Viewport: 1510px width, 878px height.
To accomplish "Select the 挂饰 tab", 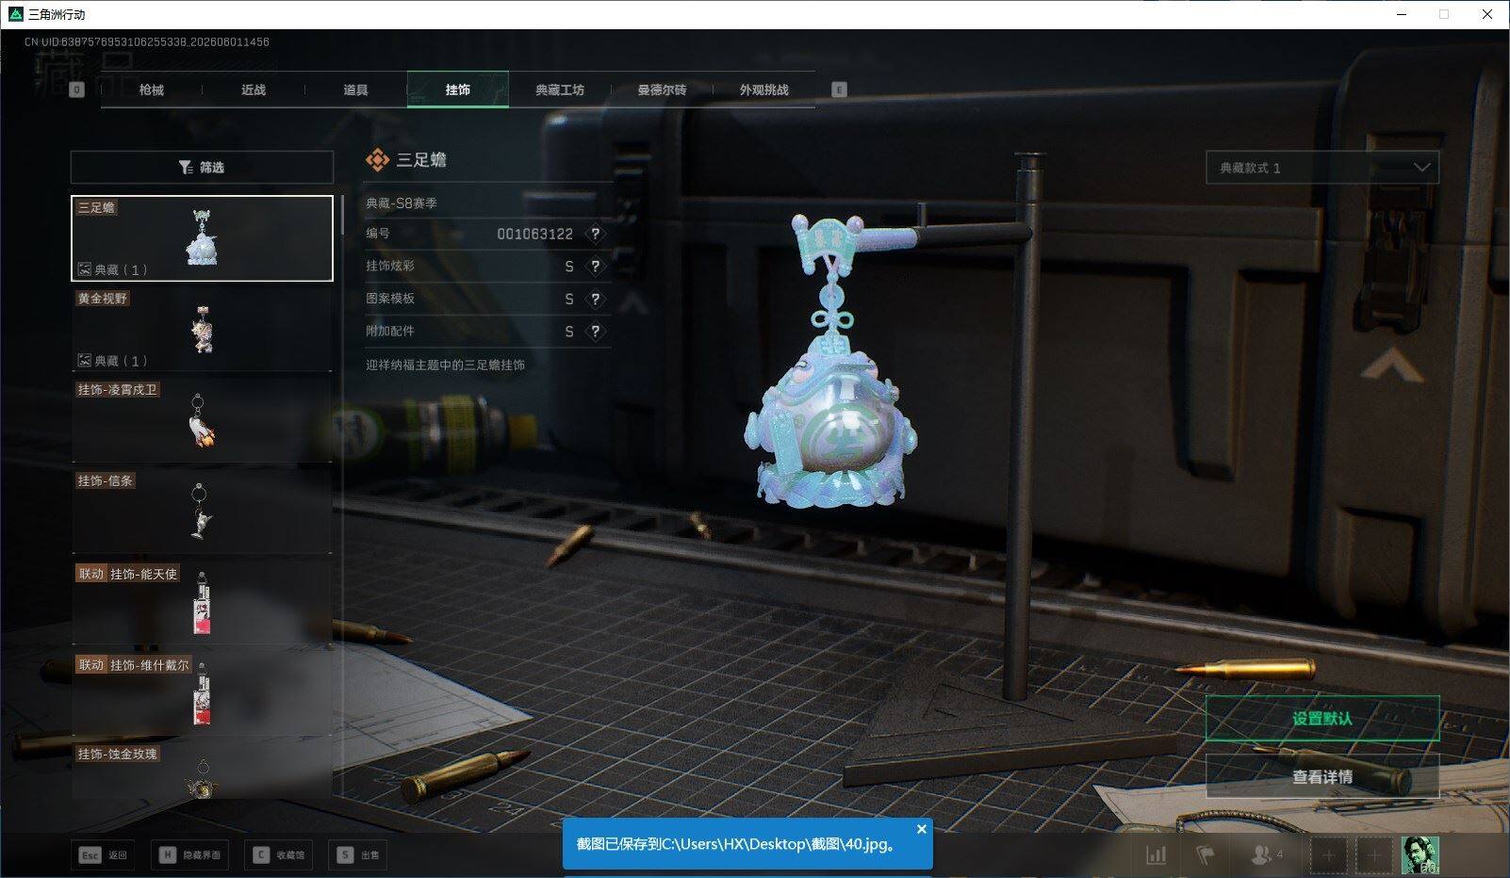I will [458, 89].
